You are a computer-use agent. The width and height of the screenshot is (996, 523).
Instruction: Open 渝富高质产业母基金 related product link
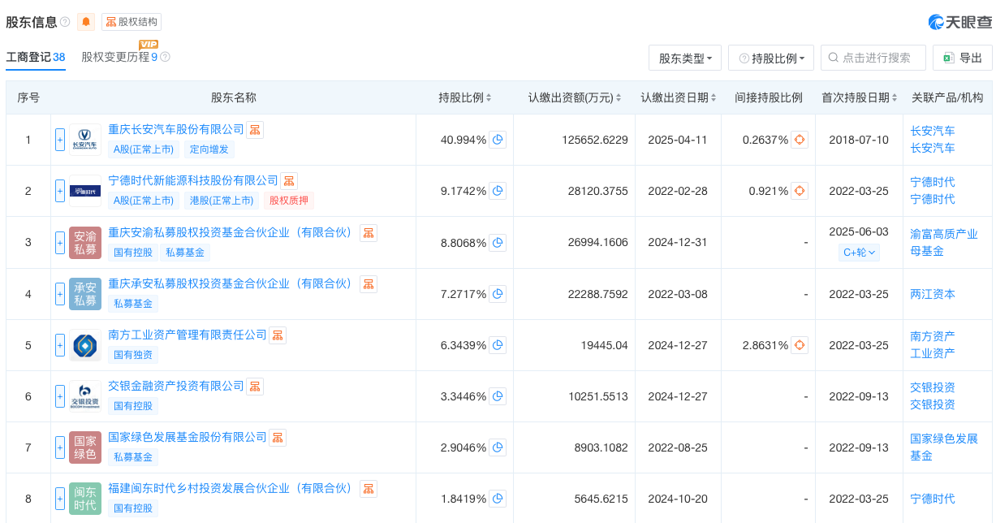[944, 242]
